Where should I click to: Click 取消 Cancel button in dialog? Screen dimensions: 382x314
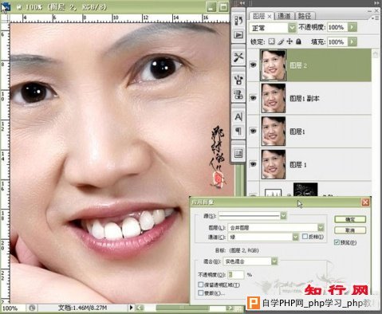click(x=350, y=230)
